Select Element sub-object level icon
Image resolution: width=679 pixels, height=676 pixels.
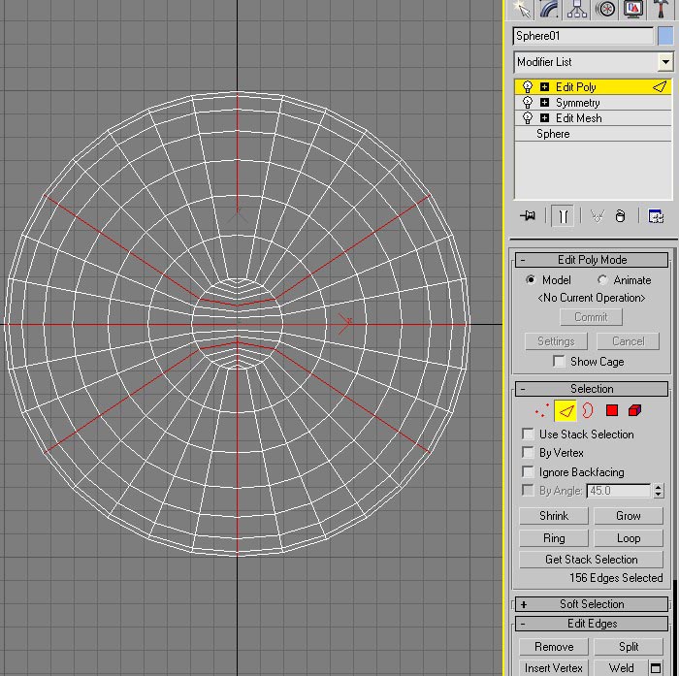coord(634,410)
